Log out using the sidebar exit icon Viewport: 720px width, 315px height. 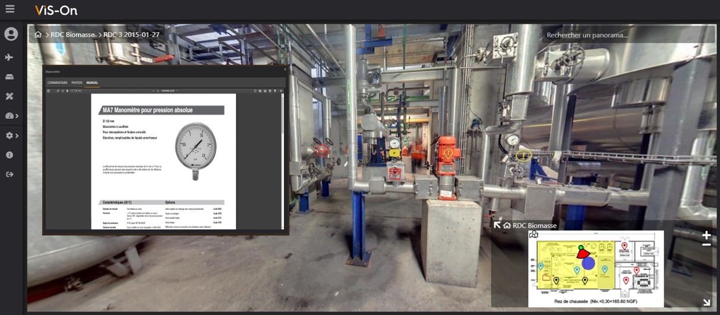(x=10, y=174)
